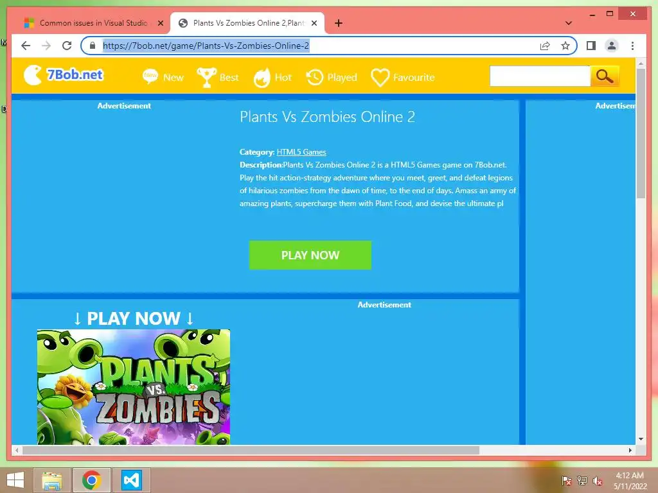Go back using the browser back arrow
Image resolution: width=658 pixels, height=493 pixels.
pos(26,46)
